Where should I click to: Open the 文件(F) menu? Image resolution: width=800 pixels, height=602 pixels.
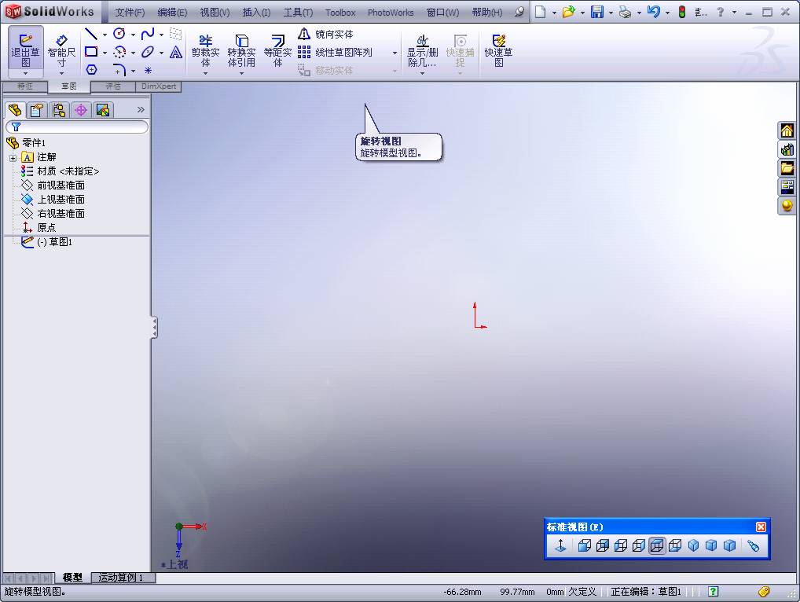coord(130,13)
